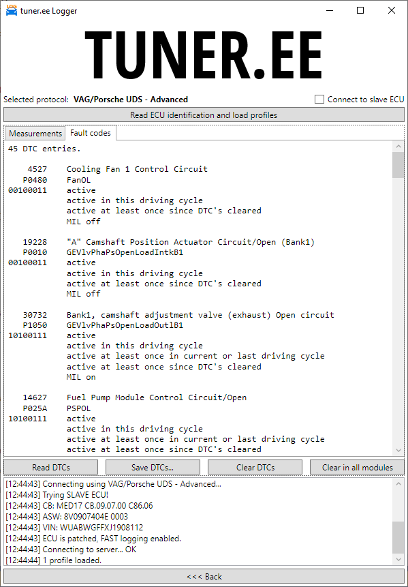
Task: Click the Clear DTCs button
Action: 255,467
